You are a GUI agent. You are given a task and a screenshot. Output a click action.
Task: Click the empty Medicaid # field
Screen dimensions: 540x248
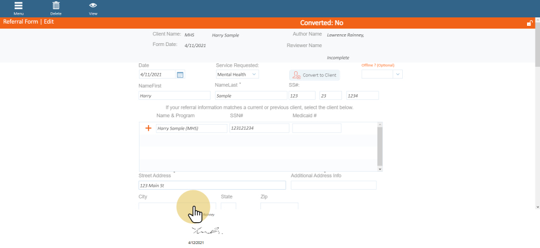coord(316,128)
